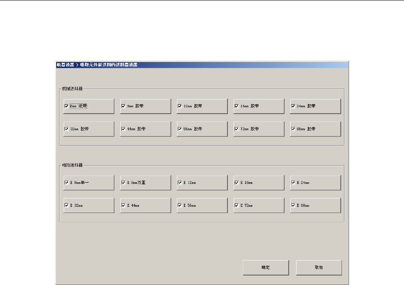Confirm settings with the 确定 button
Screen dimensions: 404x285
(266, 268)
